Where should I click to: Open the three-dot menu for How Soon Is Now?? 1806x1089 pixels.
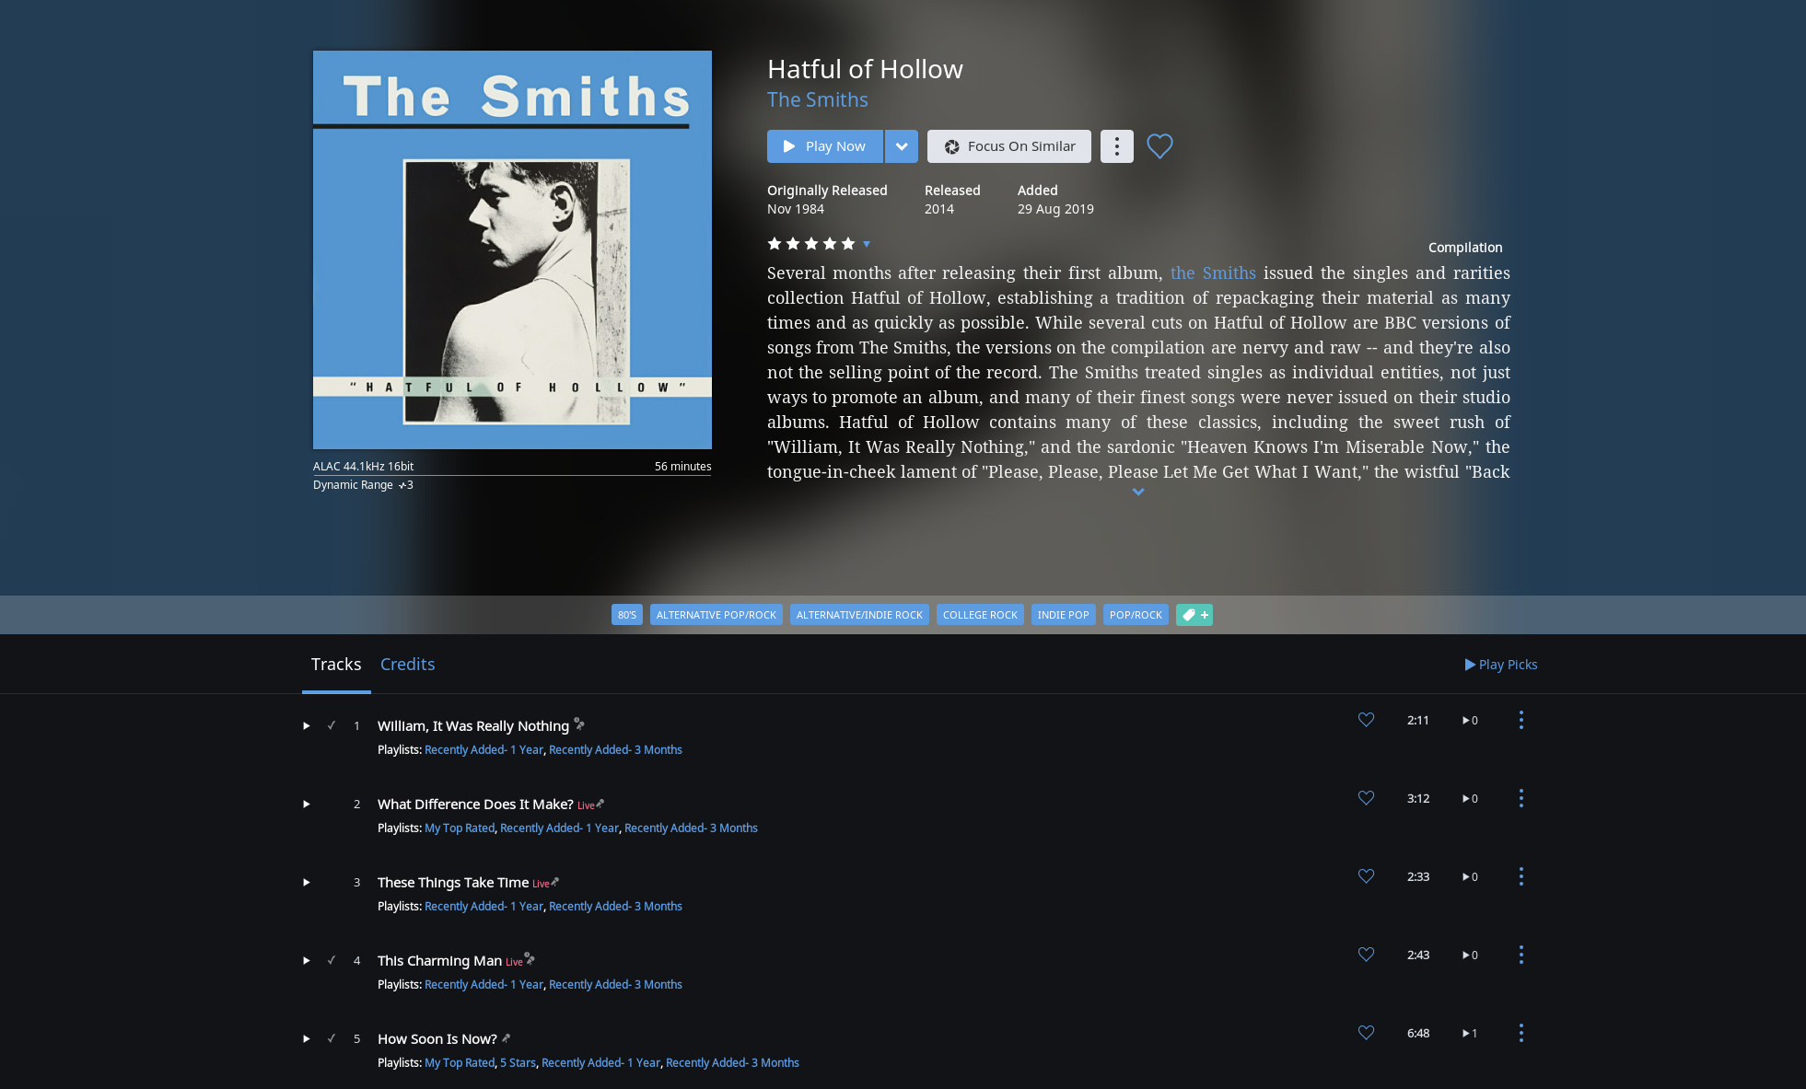pyautogui.click(x=1521, y=1033)
